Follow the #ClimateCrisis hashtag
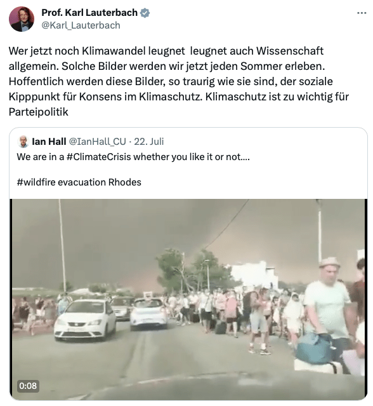The height and width of the screenshot is (406, 373). click(x=99, y=157)
